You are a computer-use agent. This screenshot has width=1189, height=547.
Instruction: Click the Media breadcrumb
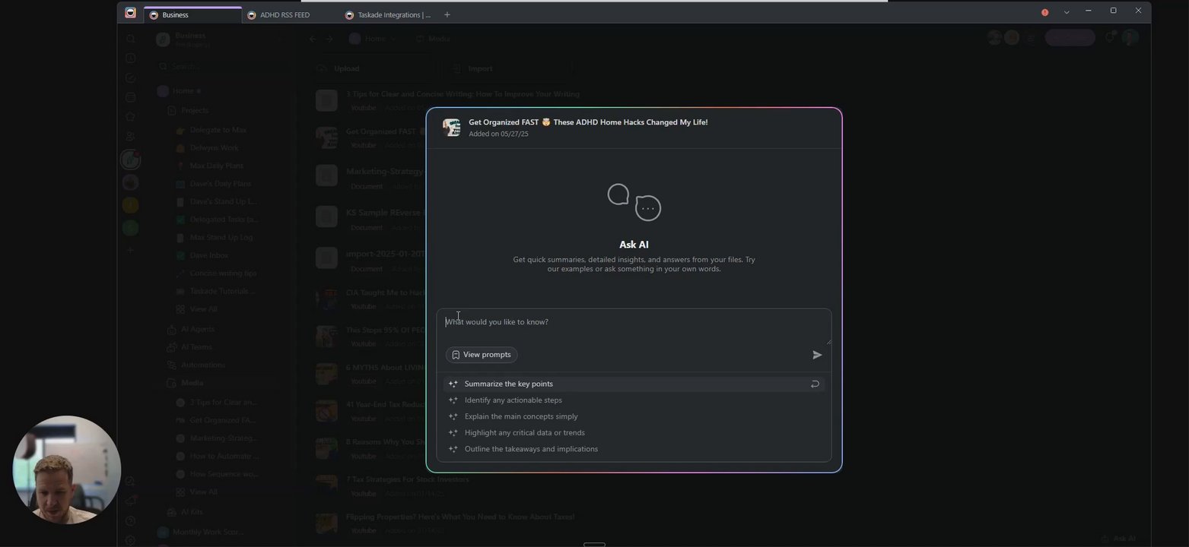[x=434, y=39]
